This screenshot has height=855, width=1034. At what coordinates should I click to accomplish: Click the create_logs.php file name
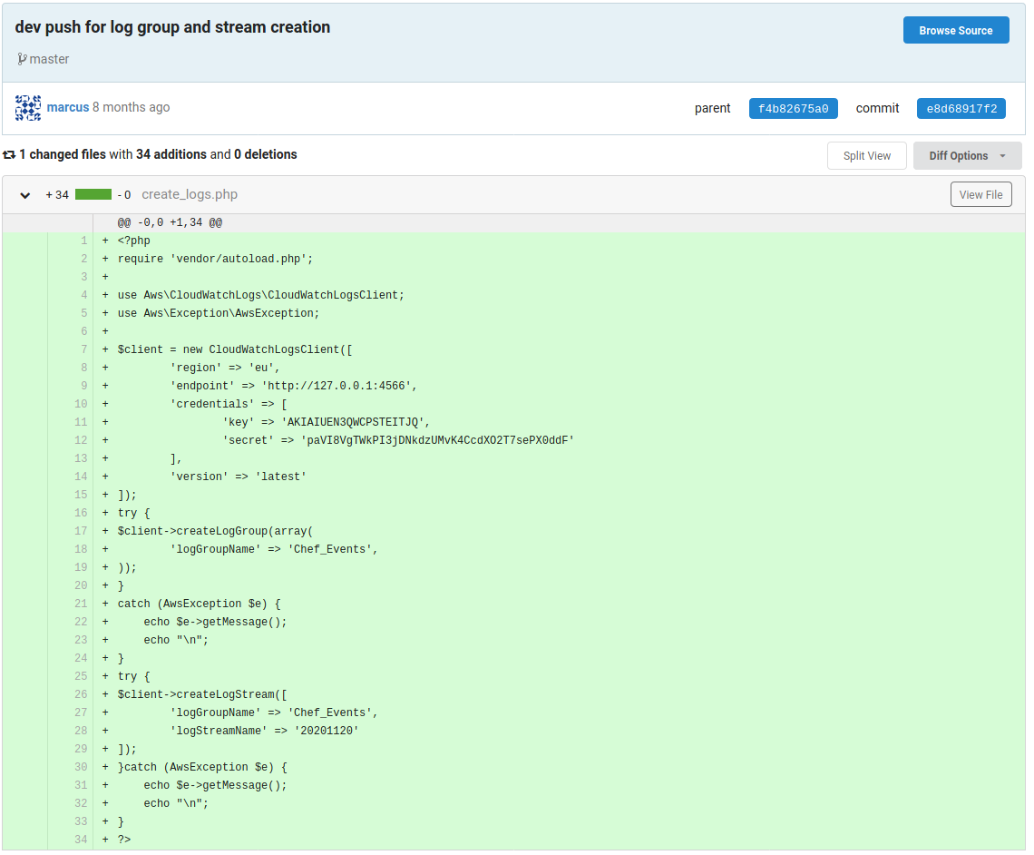pos(190,194)
